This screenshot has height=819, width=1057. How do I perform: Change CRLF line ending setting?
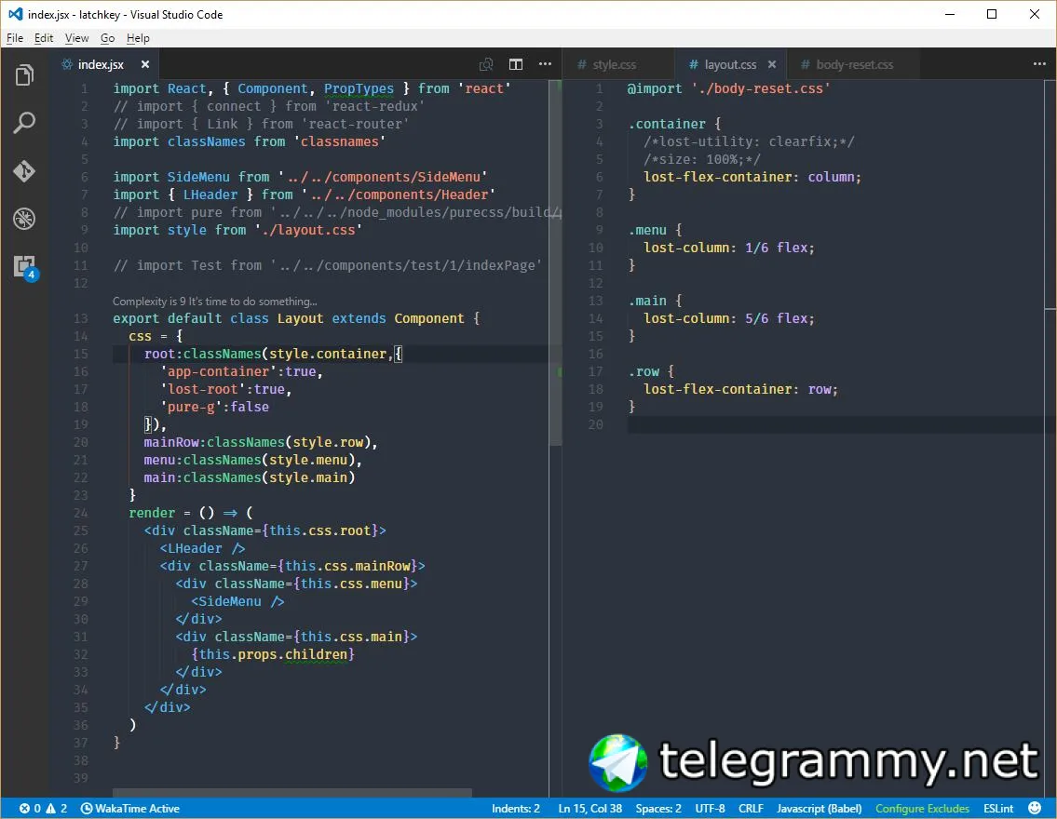(x=751, y=809)
